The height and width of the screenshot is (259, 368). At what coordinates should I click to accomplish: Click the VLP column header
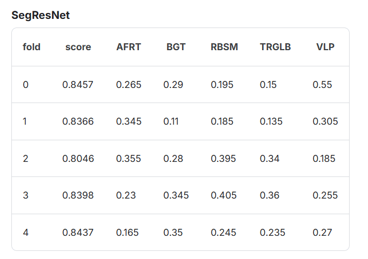pyautogui.click(x=325, y=47)
